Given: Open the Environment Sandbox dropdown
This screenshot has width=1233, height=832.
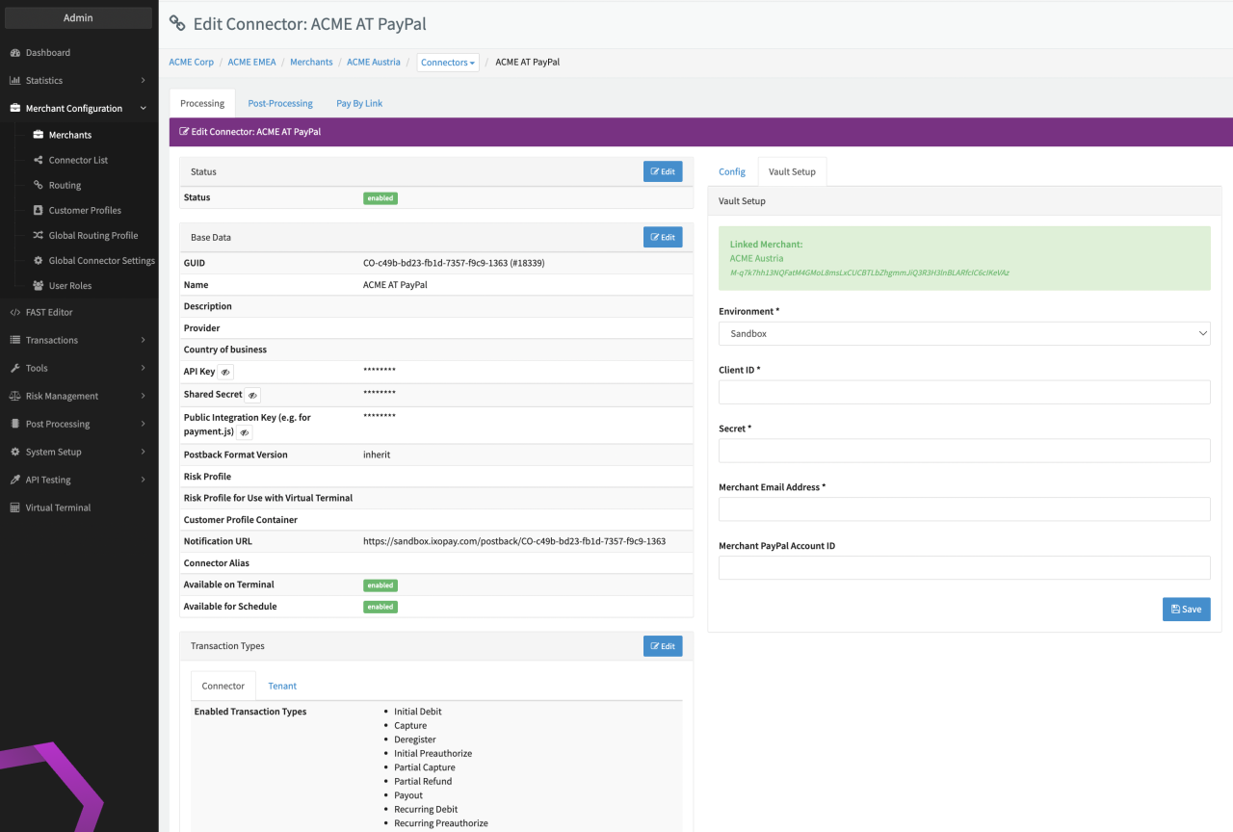Looking at the screenshot, I should (963, 333).
